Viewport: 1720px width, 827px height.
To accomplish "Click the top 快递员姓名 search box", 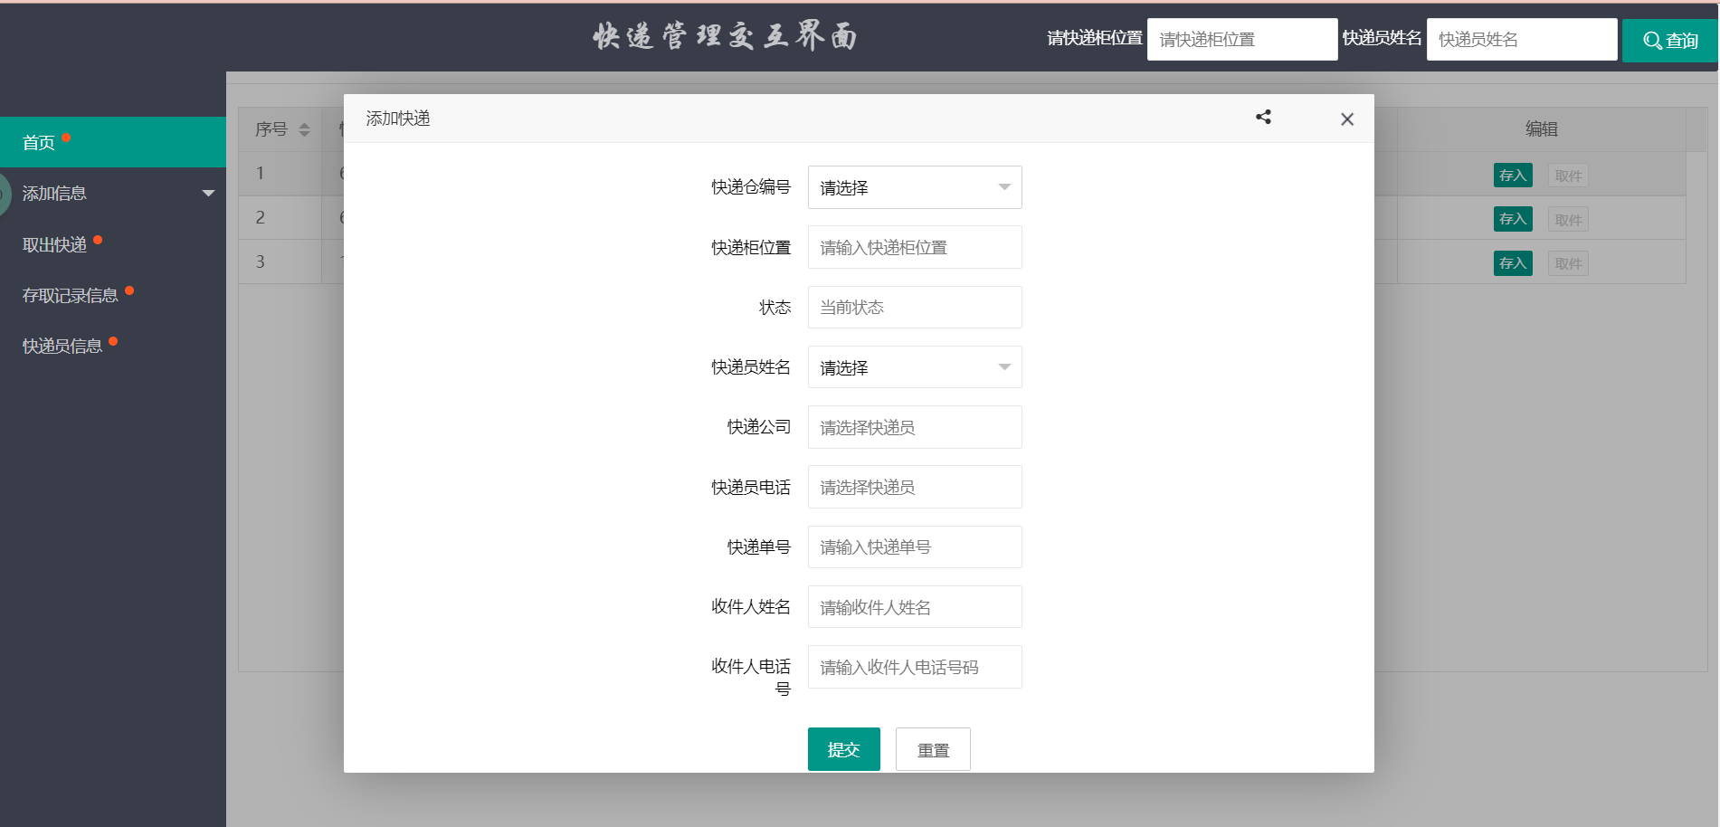I will pyautogui.click(x=1521, y=39).
